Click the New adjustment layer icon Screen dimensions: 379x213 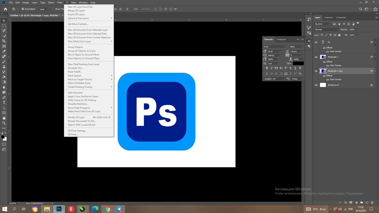(356, 203)
